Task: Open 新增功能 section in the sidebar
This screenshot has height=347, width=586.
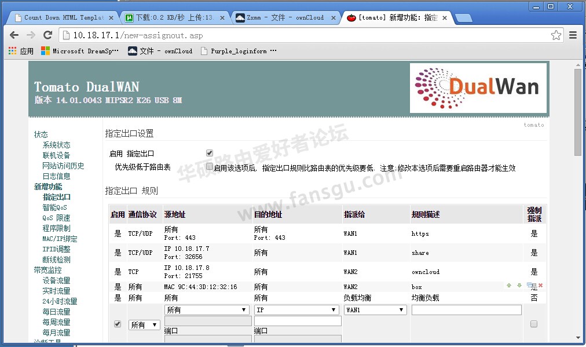Action: tap(48, 187)
